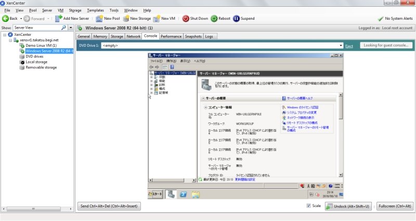Click the New VM icon
This screenshot has height=221, width=416.
click(157, 19)
